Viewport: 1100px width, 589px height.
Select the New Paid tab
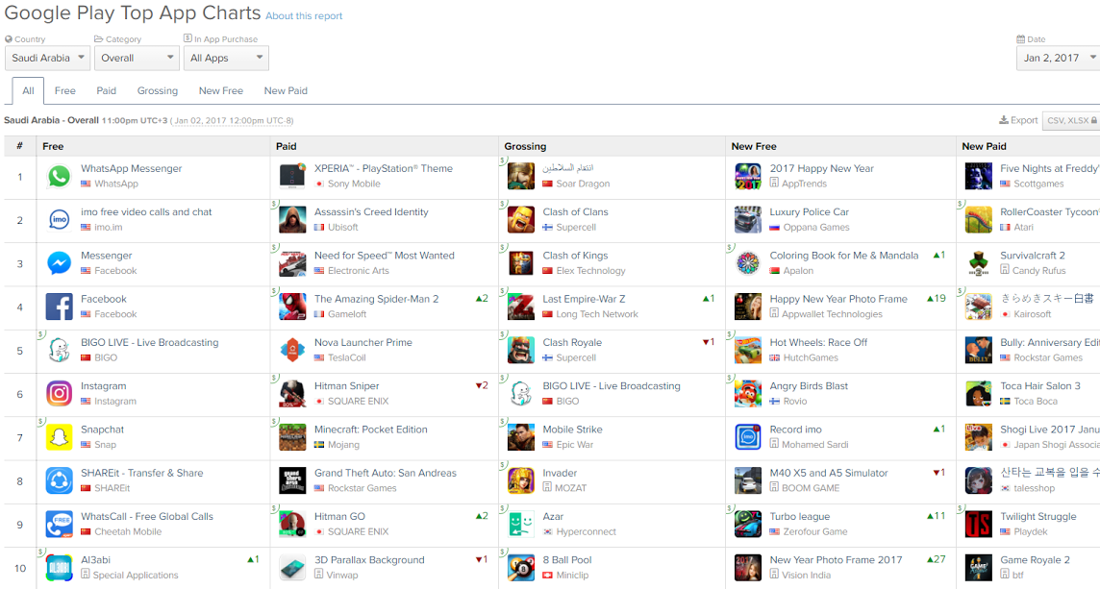(x=286, y=91)
